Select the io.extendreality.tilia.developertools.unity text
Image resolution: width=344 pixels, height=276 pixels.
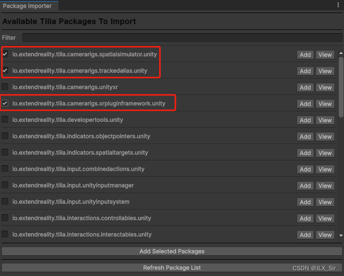pos(68,120)
